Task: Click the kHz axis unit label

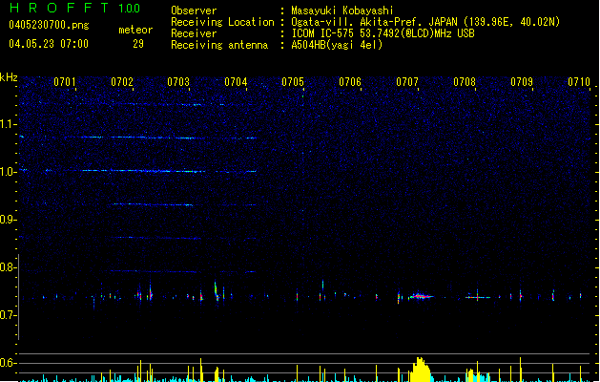Action: point(9,77)
